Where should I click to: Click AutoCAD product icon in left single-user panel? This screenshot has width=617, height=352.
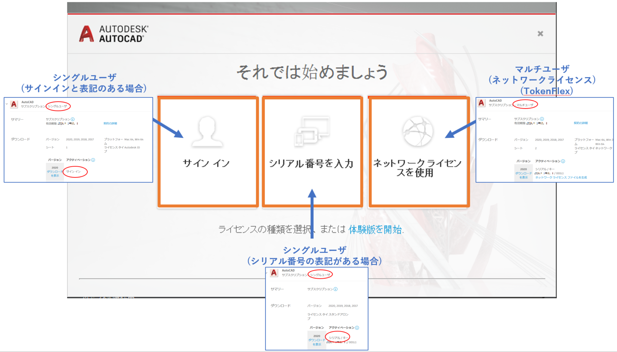click(14, 104)
